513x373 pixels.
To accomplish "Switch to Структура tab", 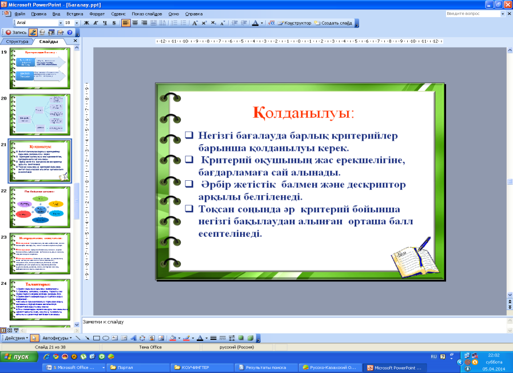I will click(17, 42).
